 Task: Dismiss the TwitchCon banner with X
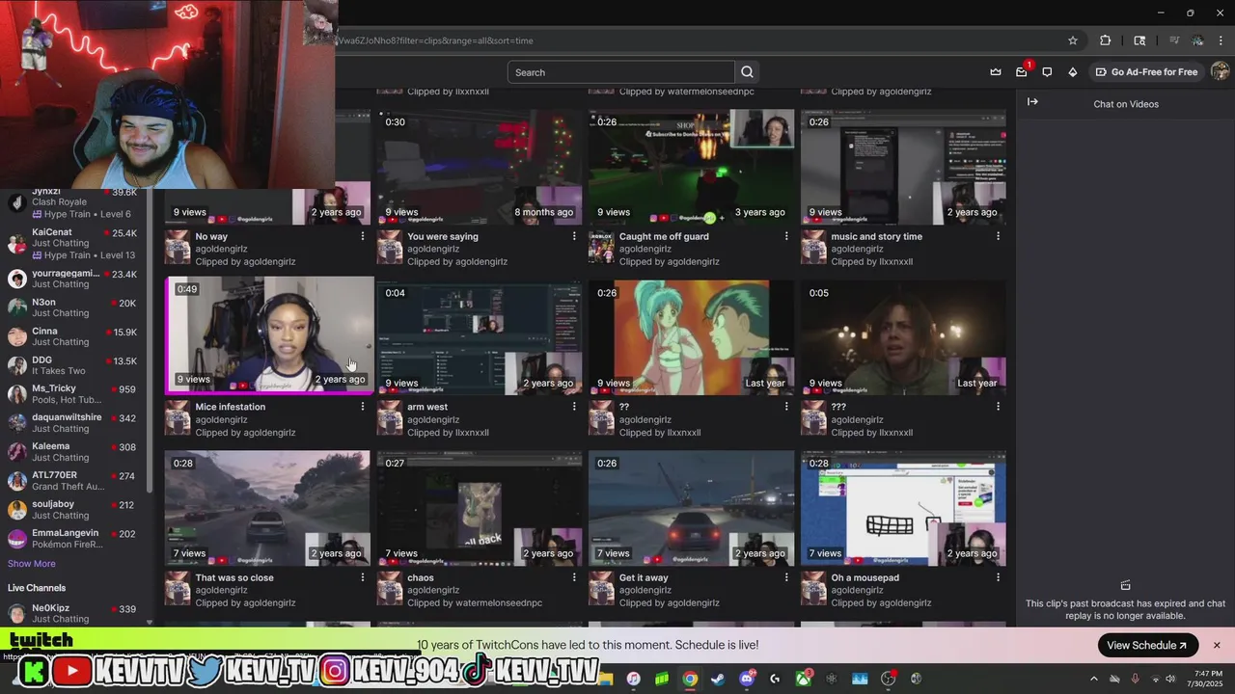click(x=1217, y=646)
